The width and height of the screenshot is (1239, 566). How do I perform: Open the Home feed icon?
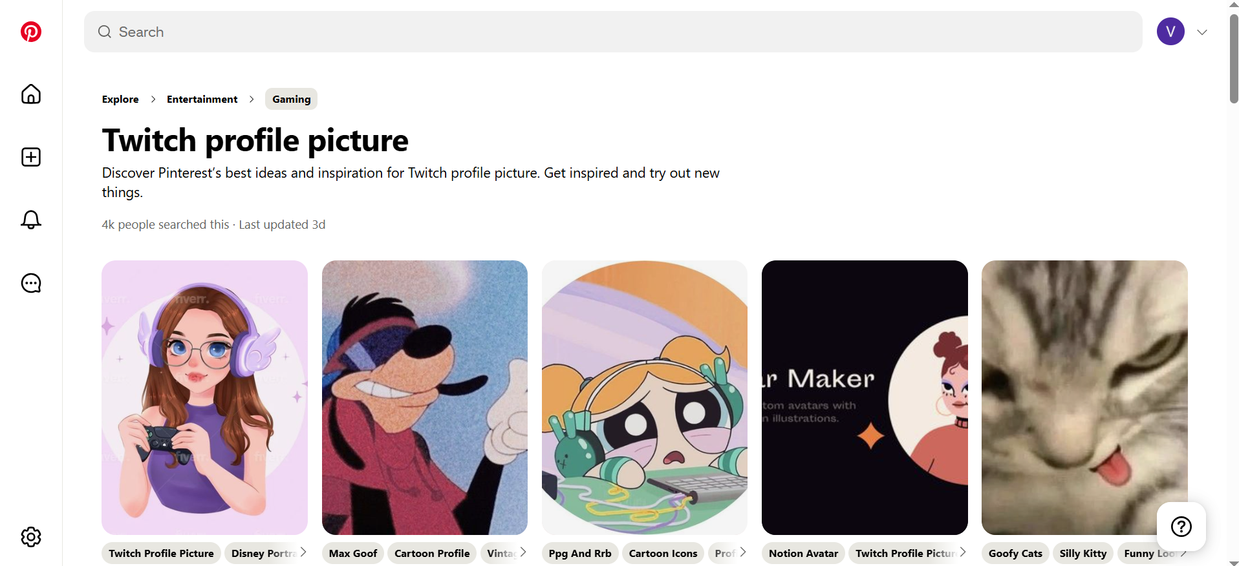(x=30, y=94)
